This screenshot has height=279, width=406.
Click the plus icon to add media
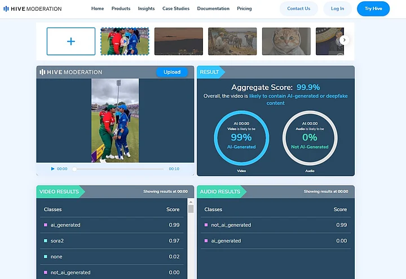(x=70, y=42)
